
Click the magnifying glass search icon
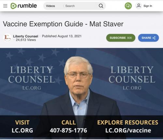(101, 6)
